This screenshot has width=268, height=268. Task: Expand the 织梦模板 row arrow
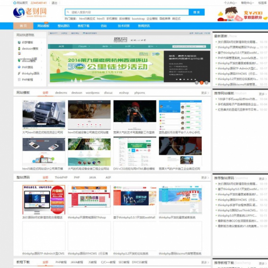[x=41, y=43]
